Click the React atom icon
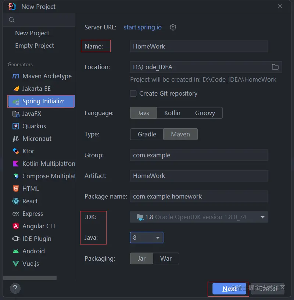Screen dimensions: 294x300 click(16, 201)
